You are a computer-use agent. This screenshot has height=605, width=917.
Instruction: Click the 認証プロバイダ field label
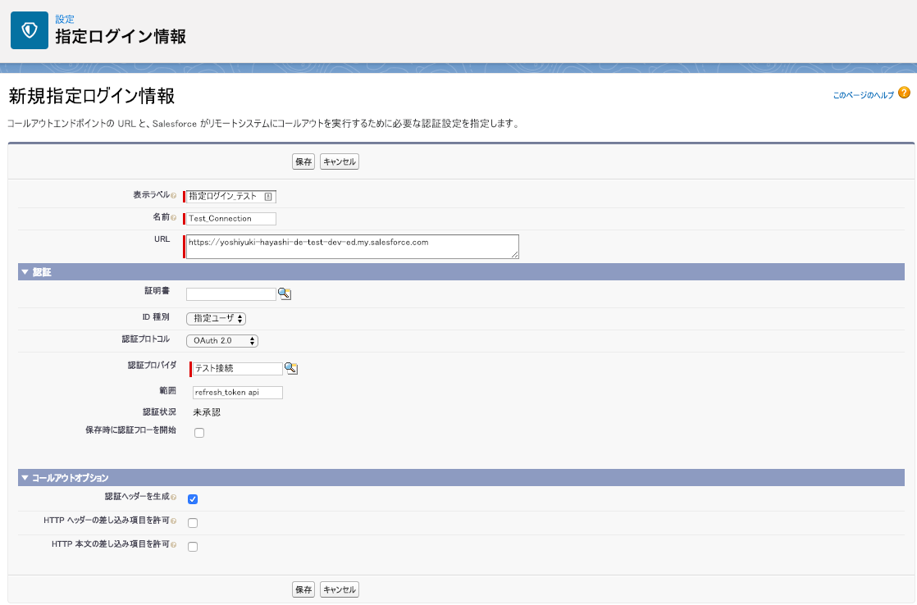pos(152,366)
